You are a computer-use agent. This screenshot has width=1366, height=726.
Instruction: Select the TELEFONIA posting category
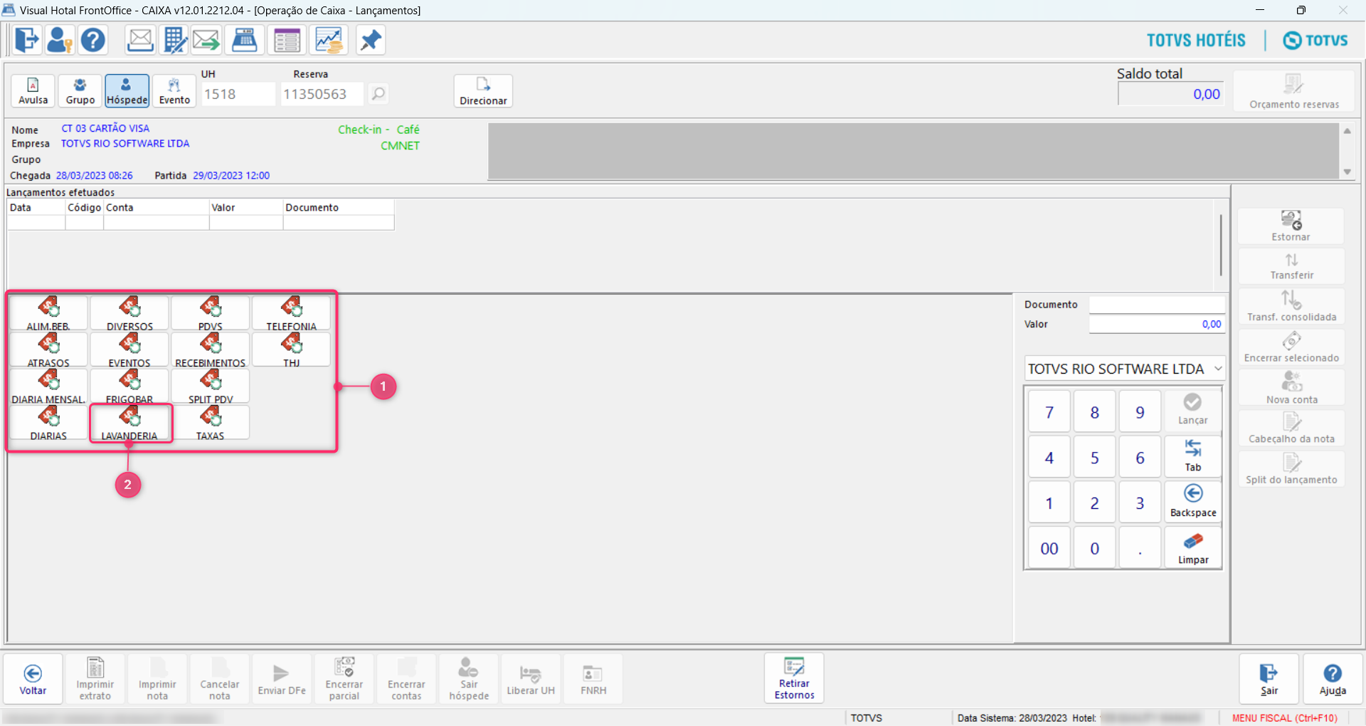292,313
